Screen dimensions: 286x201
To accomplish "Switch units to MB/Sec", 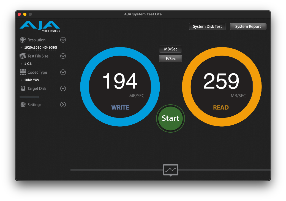I will [x=171, y=49].
